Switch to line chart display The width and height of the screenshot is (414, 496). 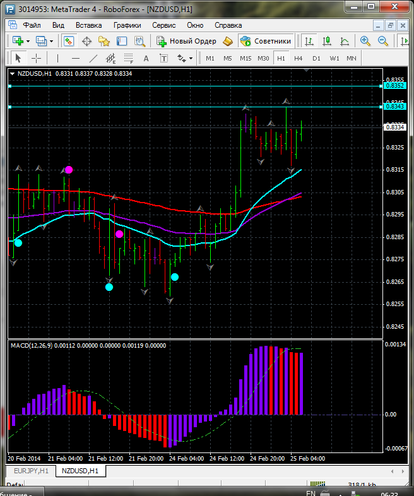pos(345,41)
